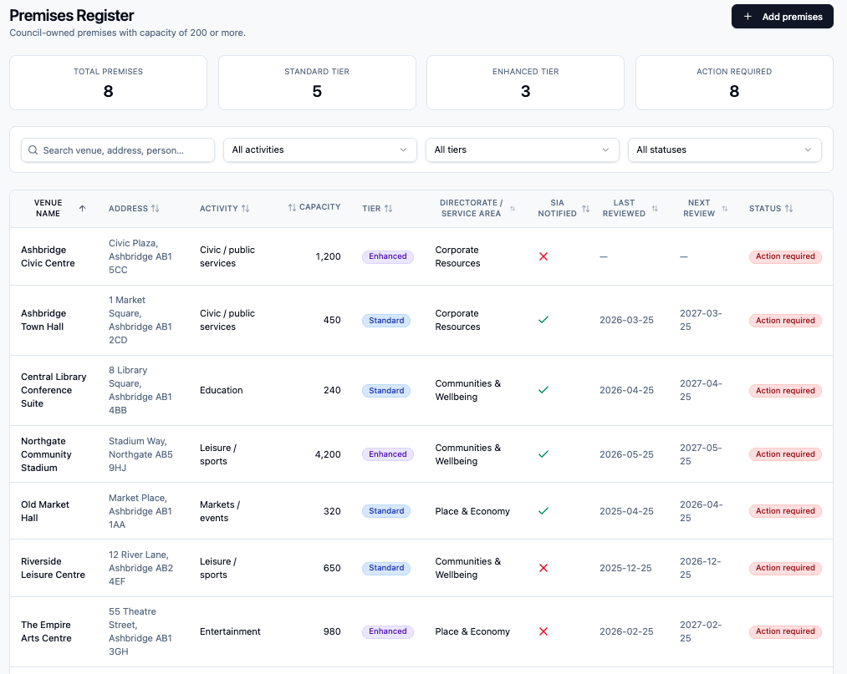The height and width of the screenshot is (674, 847).
Task: Sort by Last Reviewed column
Action: pos(630,208)
